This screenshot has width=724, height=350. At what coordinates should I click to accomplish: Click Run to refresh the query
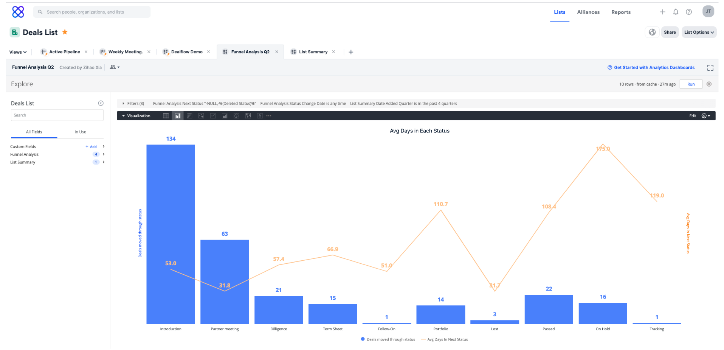click(691, 84)
